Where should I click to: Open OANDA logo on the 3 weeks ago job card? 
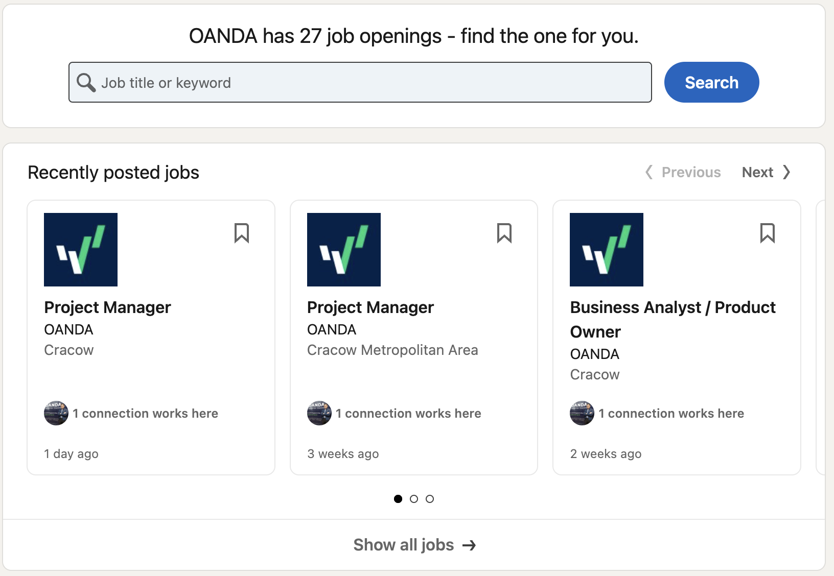344,250
